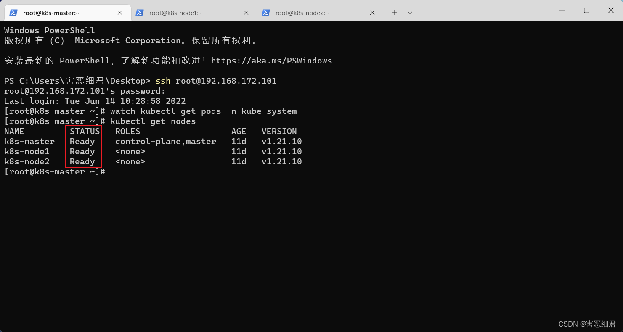Screen dimensions: 623x332
Task: Click <none> role in k8s-node1 row
Action: (x=130, y=151)
